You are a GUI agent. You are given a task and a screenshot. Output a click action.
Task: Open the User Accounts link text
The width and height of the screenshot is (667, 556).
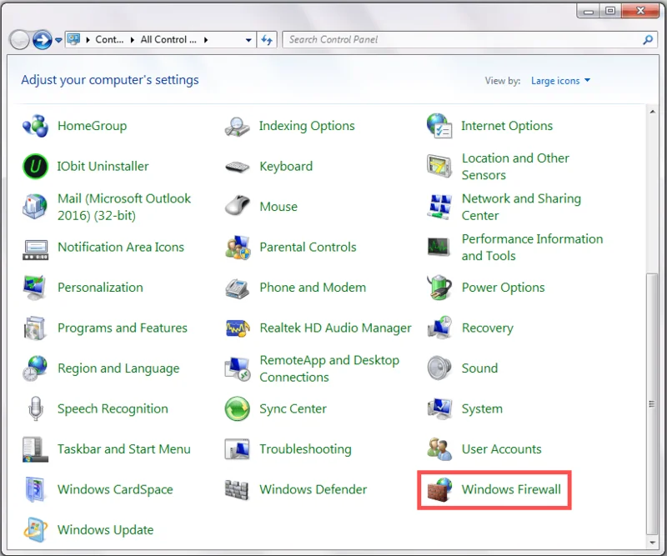[x=502, y=449]
